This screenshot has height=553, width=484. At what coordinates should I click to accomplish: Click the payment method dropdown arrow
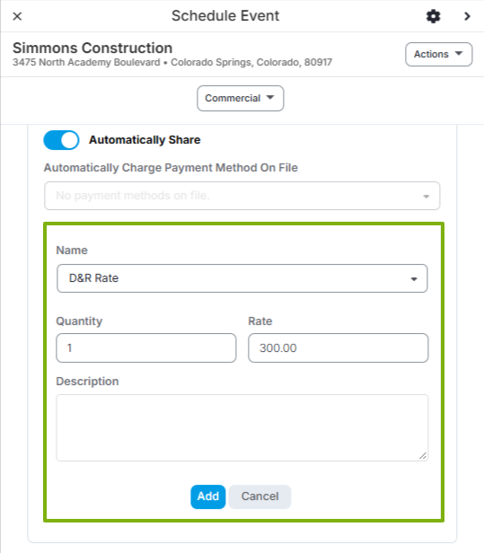point(427,197)
